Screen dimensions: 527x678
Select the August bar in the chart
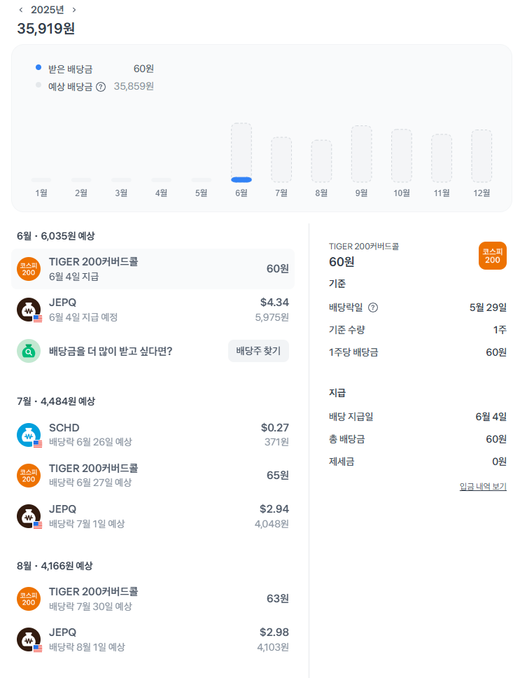click(x=321, y=161)
